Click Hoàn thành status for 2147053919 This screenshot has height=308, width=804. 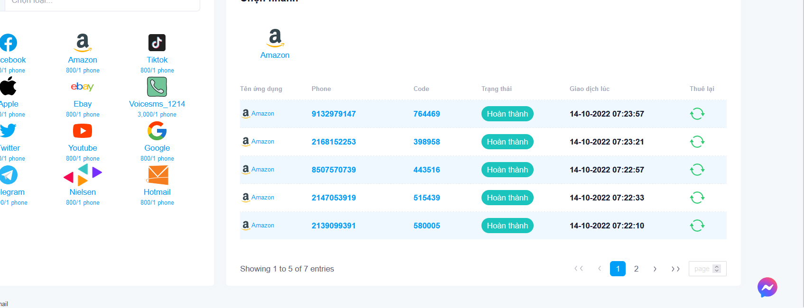pyautogui.click(x=507, y=198)
